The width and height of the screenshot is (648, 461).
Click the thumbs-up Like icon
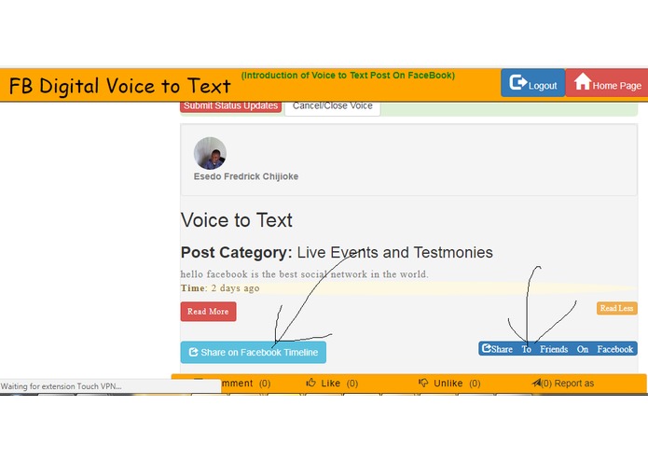coord(310,383)
